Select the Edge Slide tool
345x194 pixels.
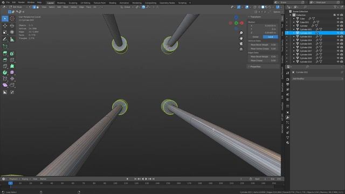point(5,79)
